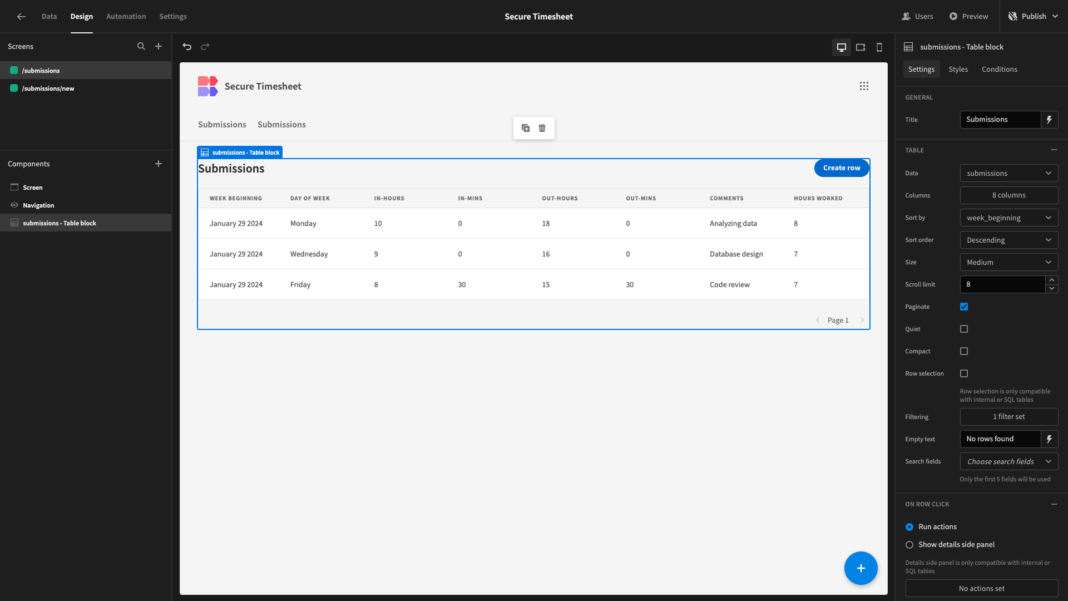Open the Data source dropdown
The width and height of the screenshot is (1068, 601).
click(x=1009, y=173)
